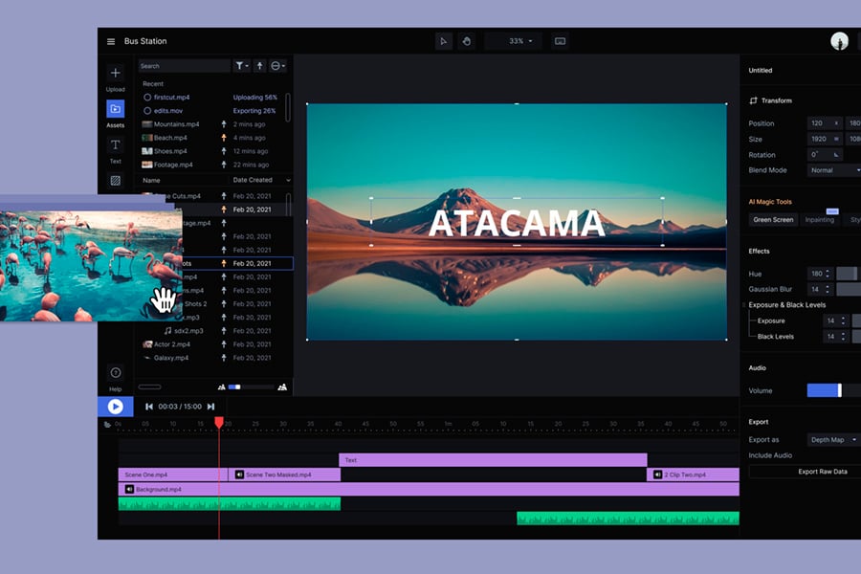Open the Export as Depth Map dropdown

831,440
